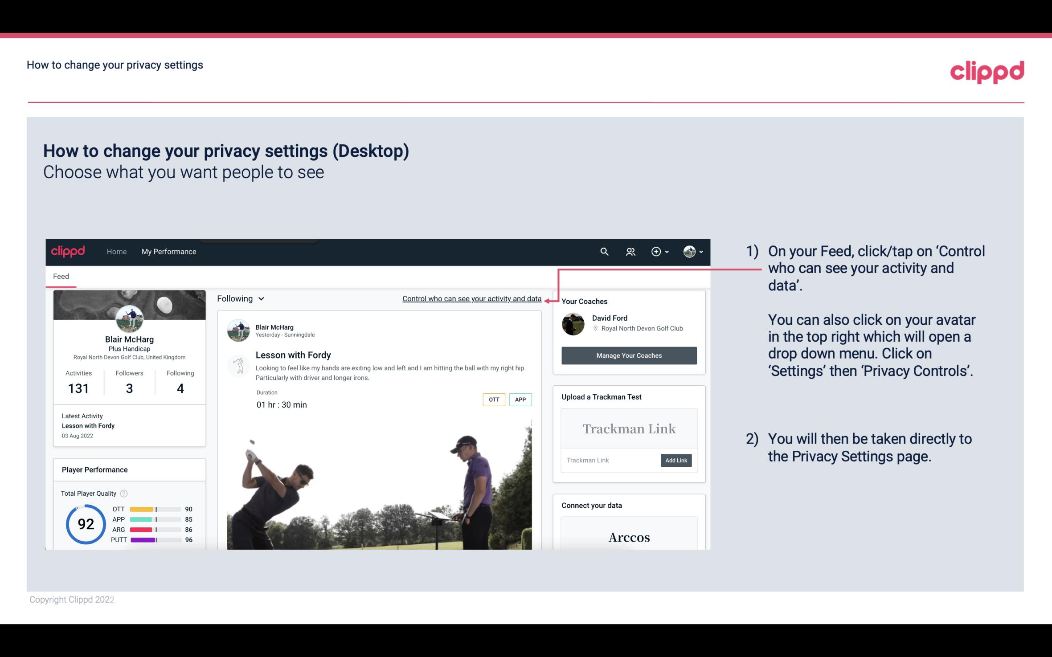Expand the My Performance navigation menu
The image size is (1052, 657).
tap(168, 251)
